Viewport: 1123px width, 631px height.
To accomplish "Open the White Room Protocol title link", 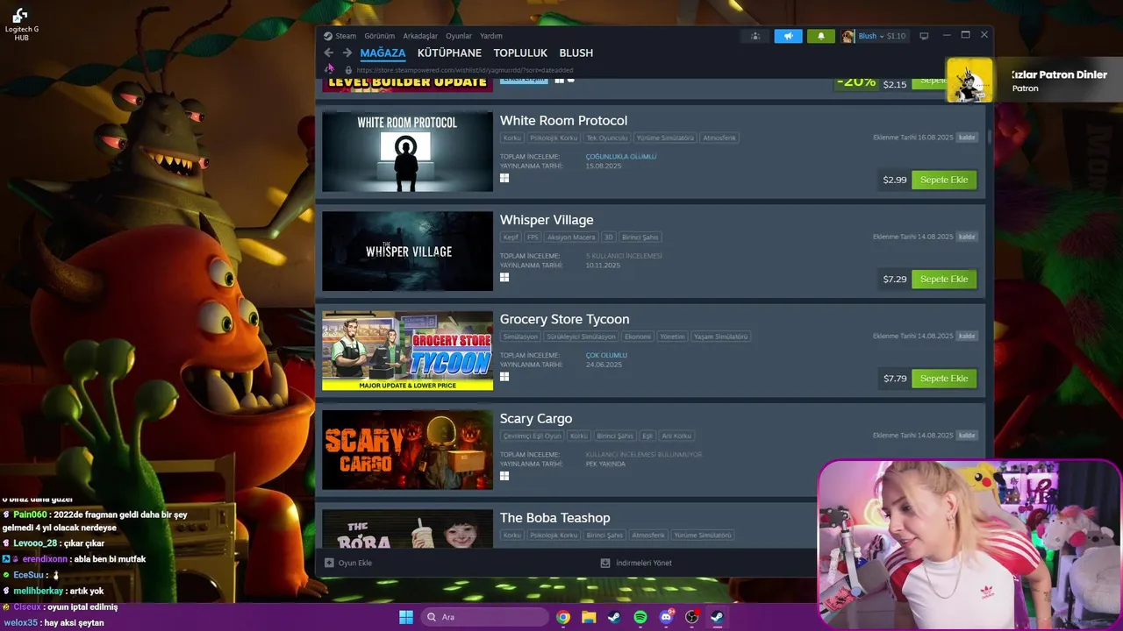I will click(x=563, y=120).
